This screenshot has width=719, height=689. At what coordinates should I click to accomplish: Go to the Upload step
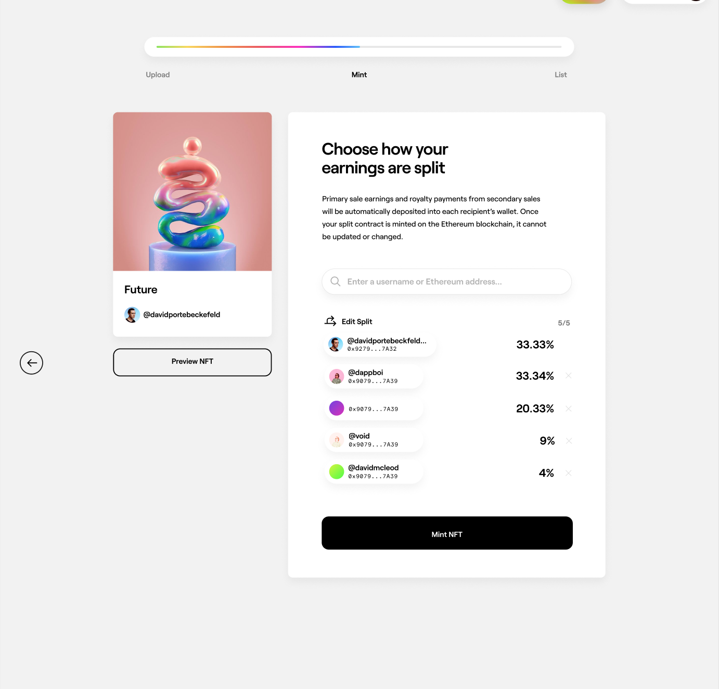coord(158,75)
